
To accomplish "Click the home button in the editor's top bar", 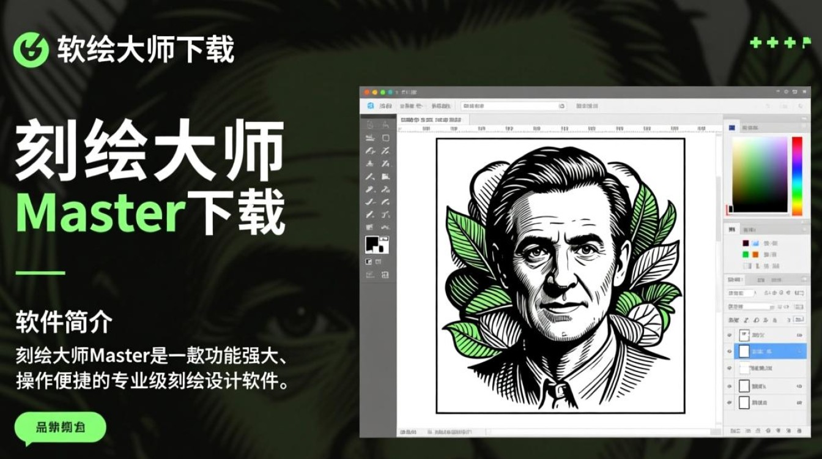I will (x=385, y=105).
